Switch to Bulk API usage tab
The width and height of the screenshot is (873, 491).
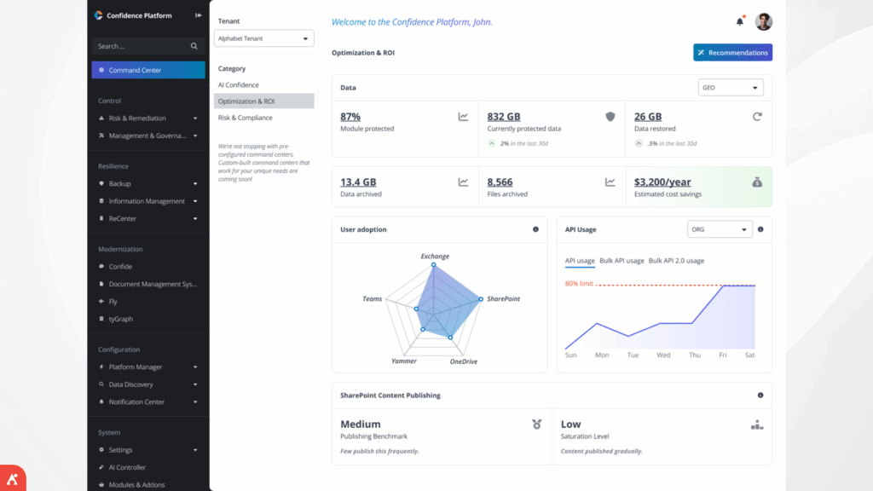click(x=622, y=261)
